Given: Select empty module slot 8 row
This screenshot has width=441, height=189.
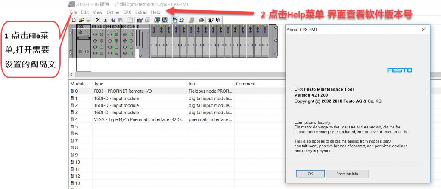Looking at the screenshot, I should coord(177,148).
